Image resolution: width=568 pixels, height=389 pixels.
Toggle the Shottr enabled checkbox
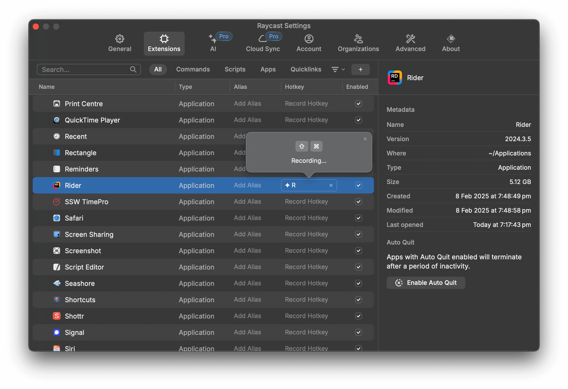[358, 316]
